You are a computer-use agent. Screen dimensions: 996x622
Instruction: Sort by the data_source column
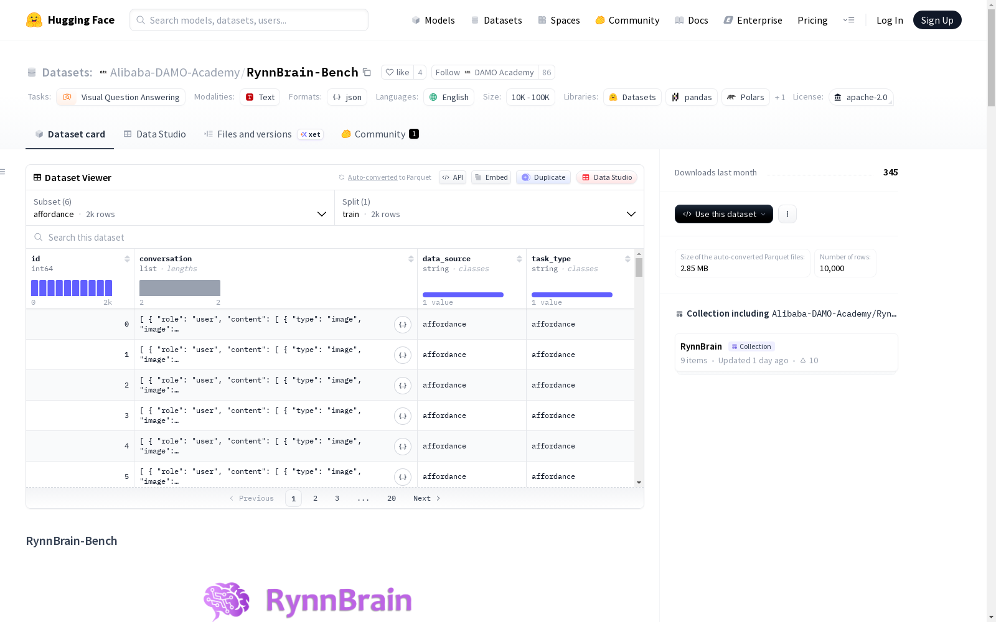[519, 259]
